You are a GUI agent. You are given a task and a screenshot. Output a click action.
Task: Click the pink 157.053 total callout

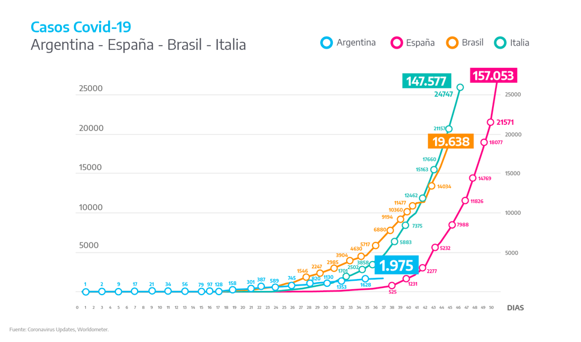pyautogui.click(x=493, y=76)
